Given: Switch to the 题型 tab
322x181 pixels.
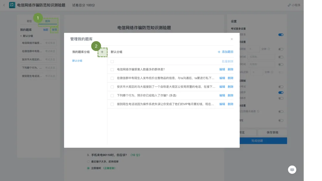Looking at the screenshot, I should 29,21.
